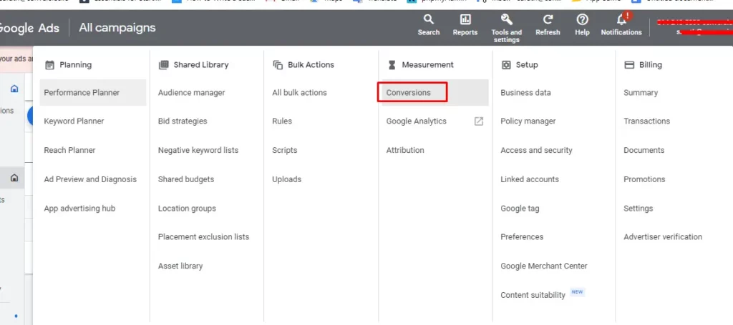733x325 pixels.
Task: Open Billing Summary
Action: (641, 93)
